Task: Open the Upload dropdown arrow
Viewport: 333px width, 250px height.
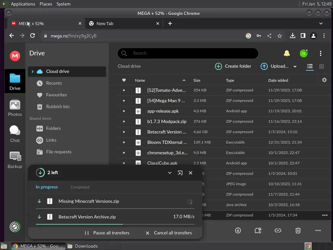Action: pos(295,66)
